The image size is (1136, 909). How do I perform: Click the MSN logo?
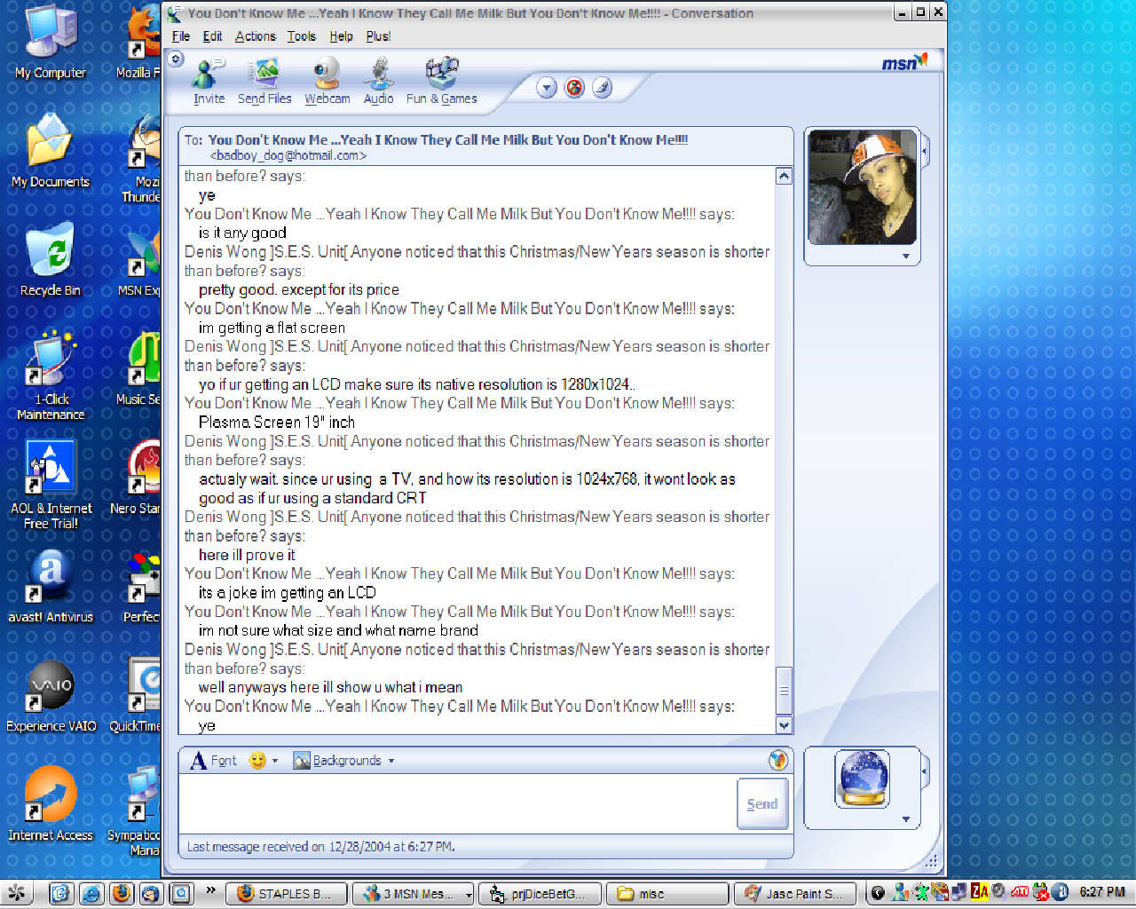(x=904, y=62)
